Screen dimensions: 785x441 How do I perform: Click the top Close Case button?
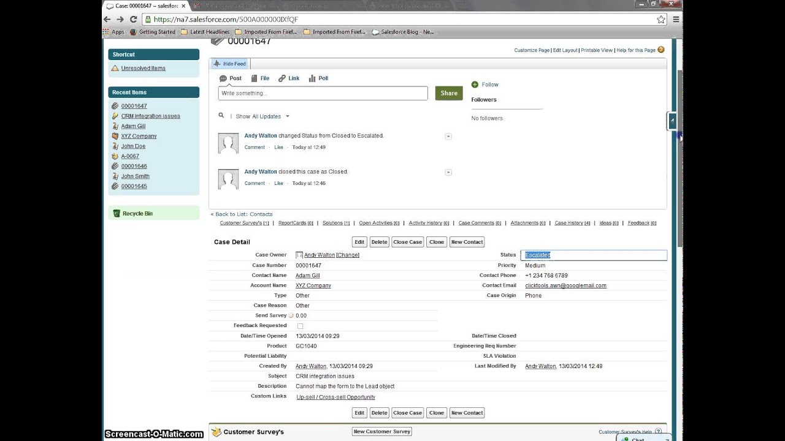point(408,242)
